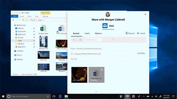The width and height of the screenshot is (177, 99).
Task: Switch to the Insert tab
Action: (x=87, y=34)
